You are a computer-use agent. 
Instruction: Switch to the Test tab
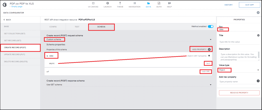[x=77, y=27]
